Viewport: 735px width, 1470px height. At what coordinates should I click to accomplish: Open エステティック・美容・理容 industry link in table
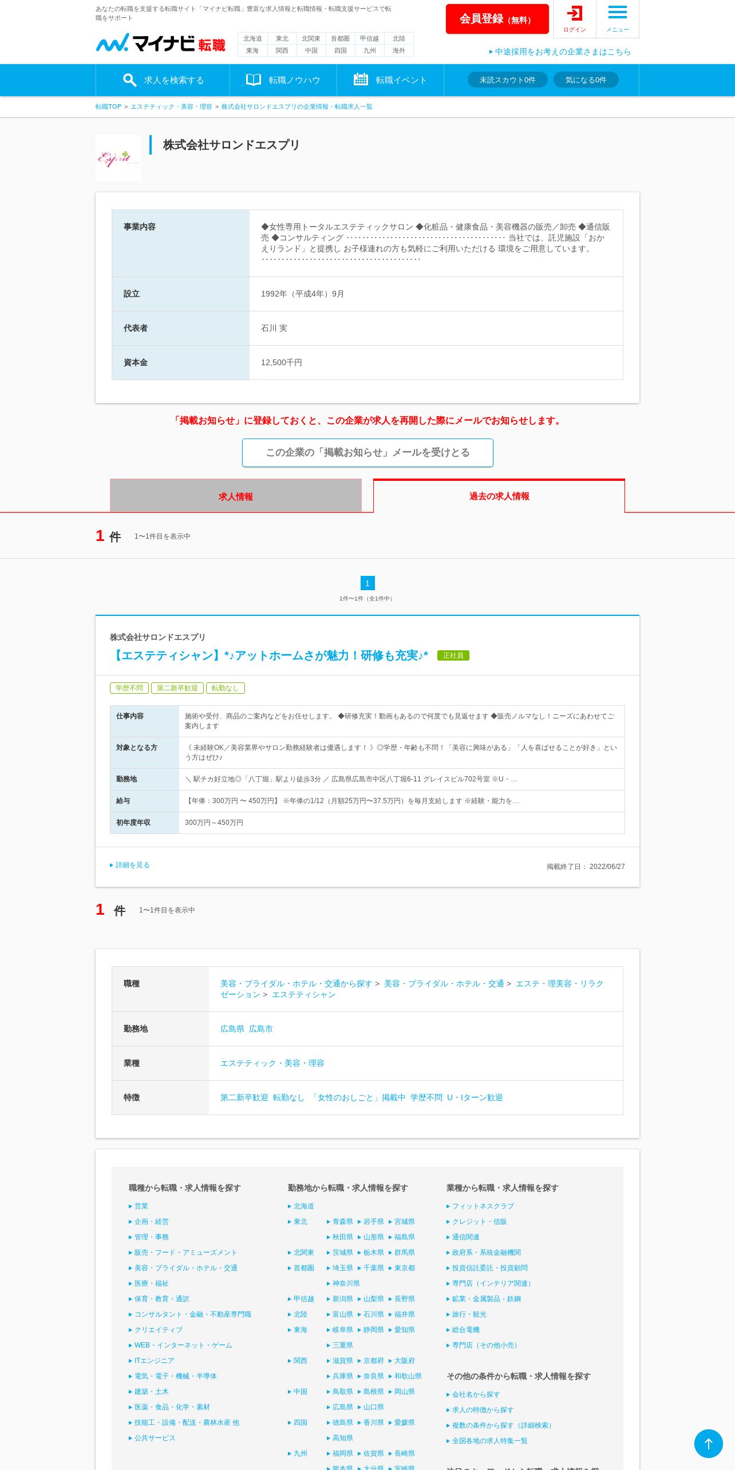coord(272,1063)
